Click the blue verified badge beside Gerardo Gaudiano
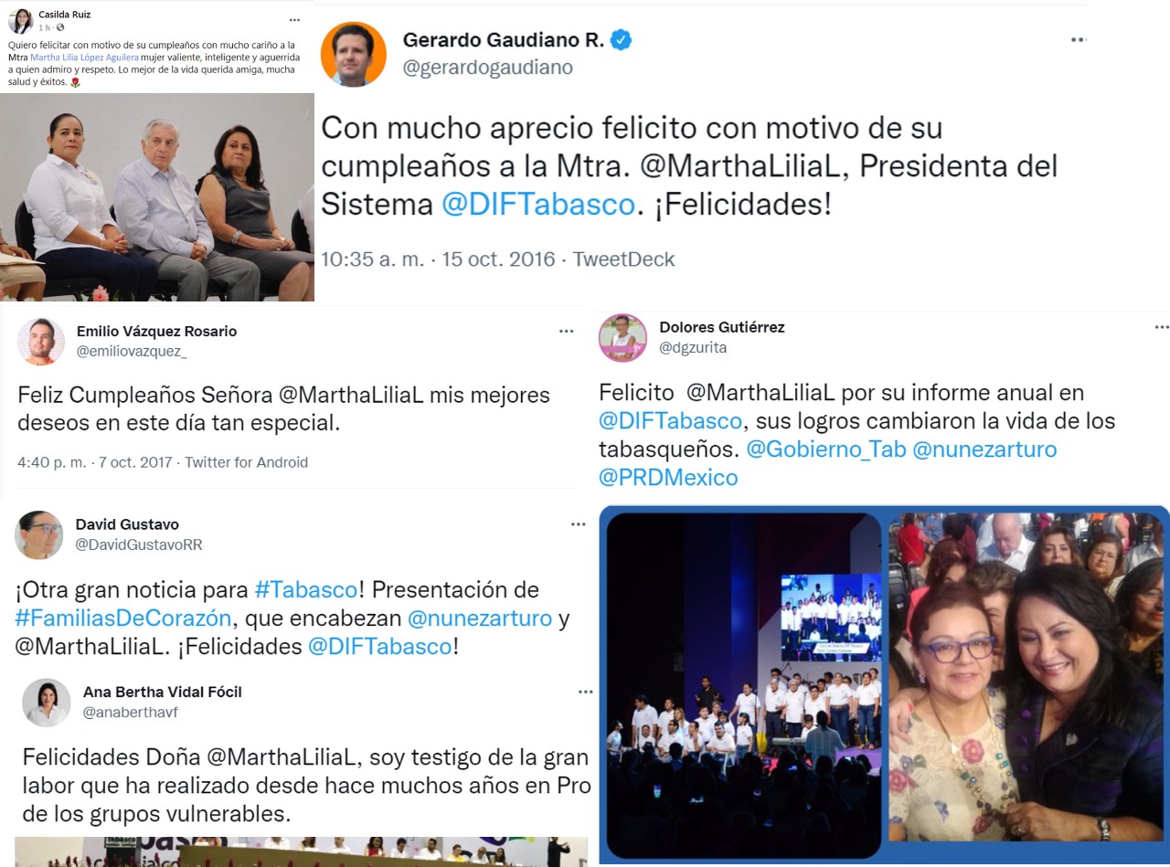Image resolution: width=1170 pixels, height=867 pixels. 621,40
